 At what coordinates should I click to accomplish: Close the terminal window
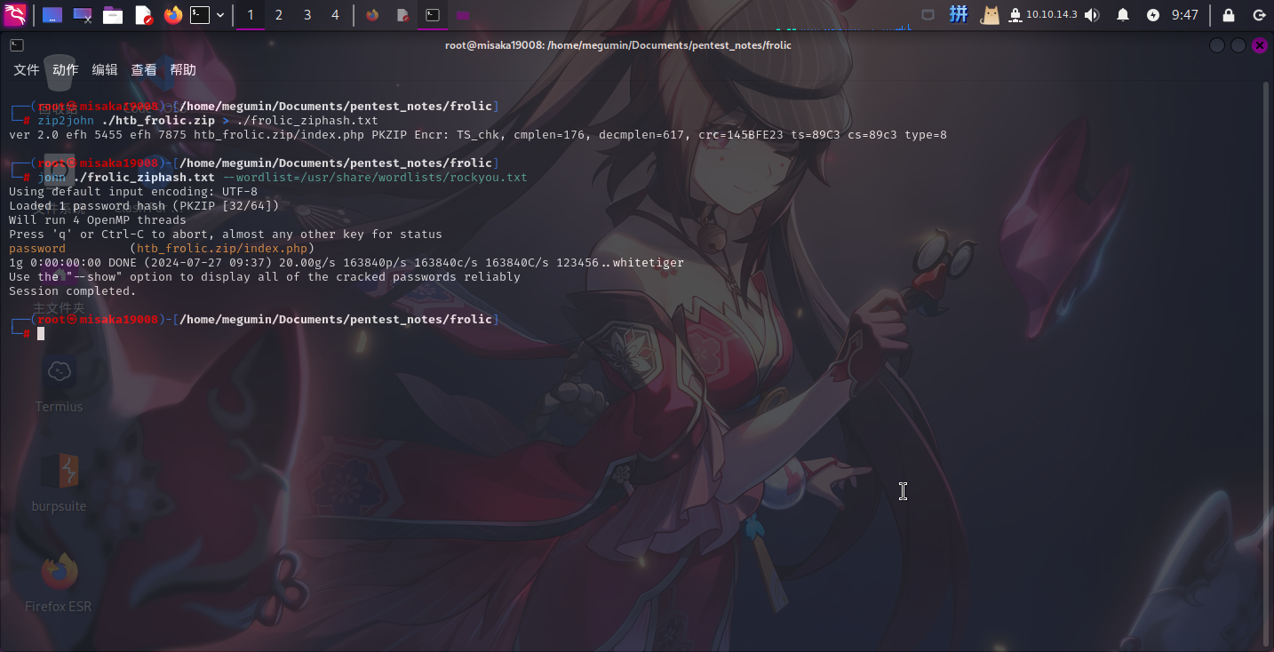[x=1259, y=45]
